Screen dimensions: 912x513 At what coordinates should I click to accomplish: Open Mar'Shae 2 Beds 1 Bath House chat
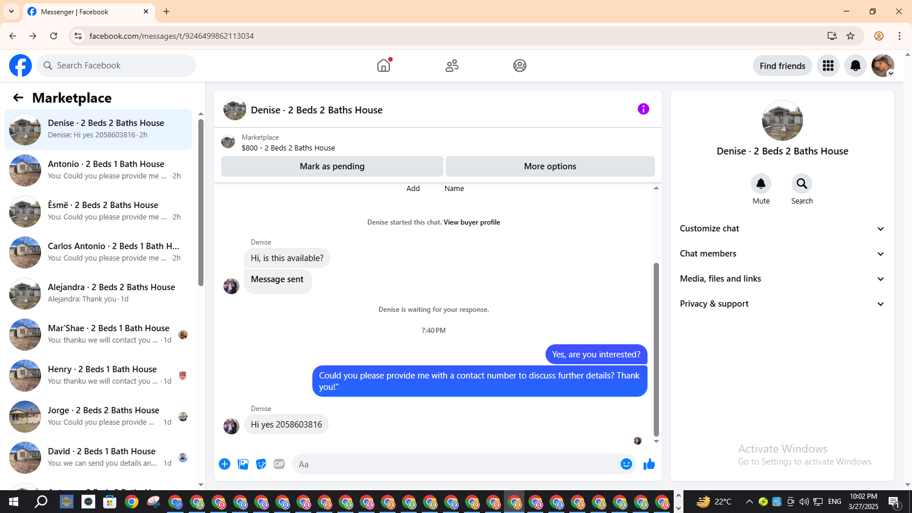point(98,335)
